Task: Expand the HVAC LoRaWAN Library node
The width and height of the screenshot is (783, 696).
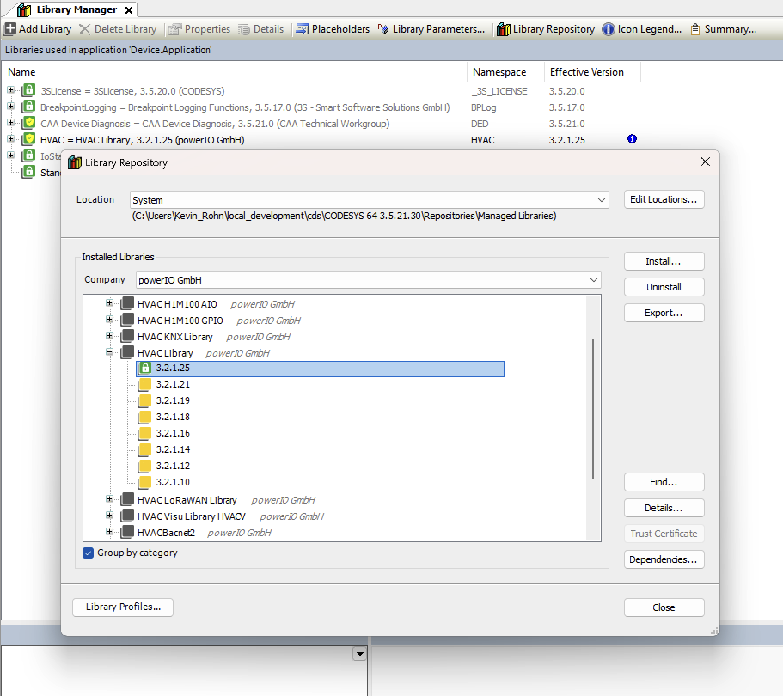Action: point(110,499)
